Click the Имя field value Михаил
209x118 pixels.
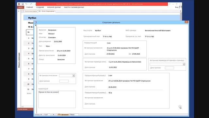click(x=51, y=34)
